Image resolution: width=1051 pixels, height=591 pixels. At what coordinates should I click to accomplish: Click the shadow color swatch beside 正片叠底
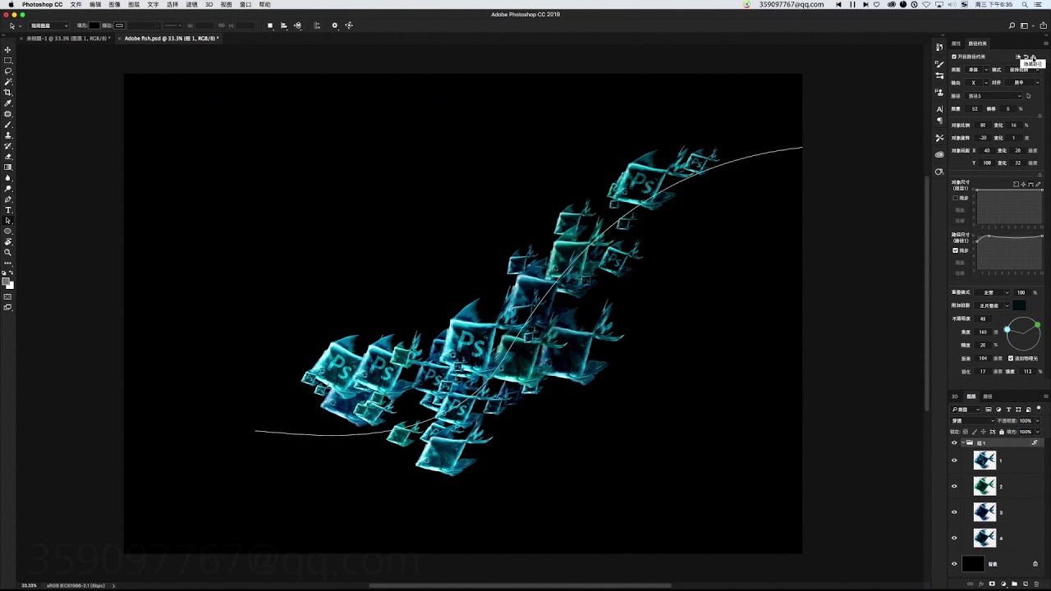point(1019,305)
